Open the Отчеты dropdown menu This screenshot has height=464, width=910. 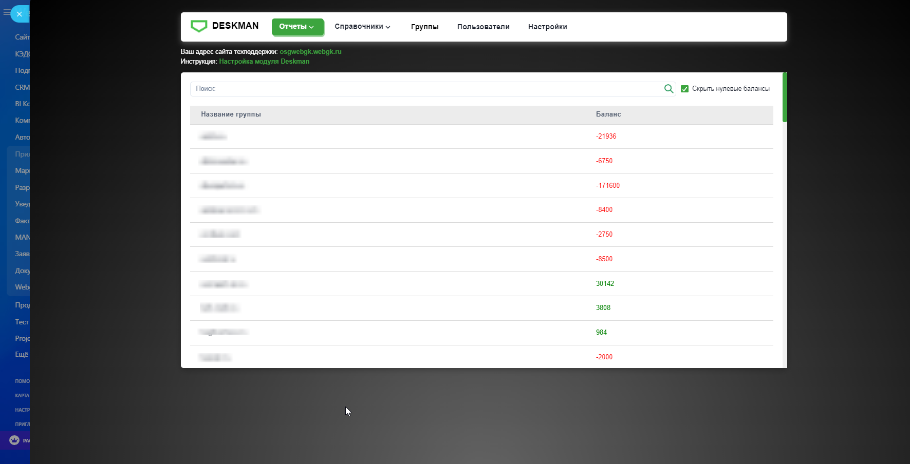298,27
